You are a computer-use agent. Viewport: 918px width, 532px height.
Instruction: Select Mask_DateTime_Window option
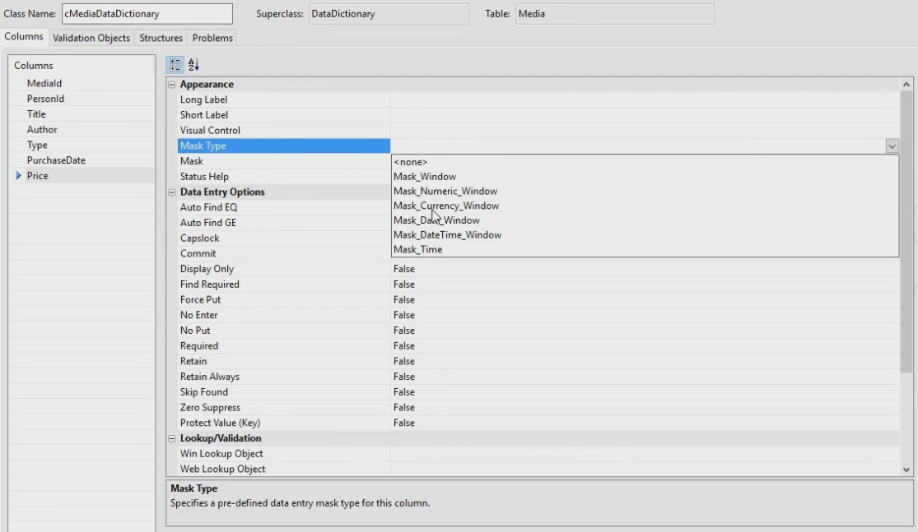tap(447, 235)
